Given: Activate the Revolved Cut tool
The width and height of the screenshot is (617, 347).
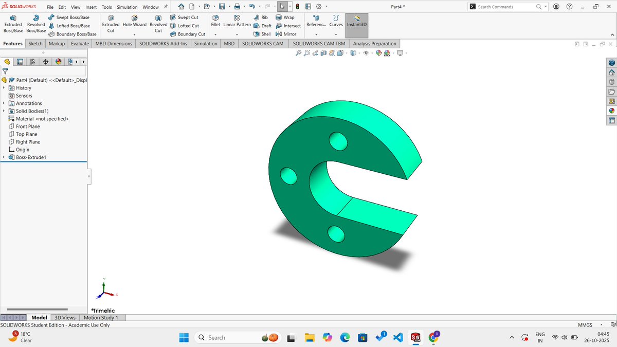Looking at the screenshot, I should click(158, 25).
